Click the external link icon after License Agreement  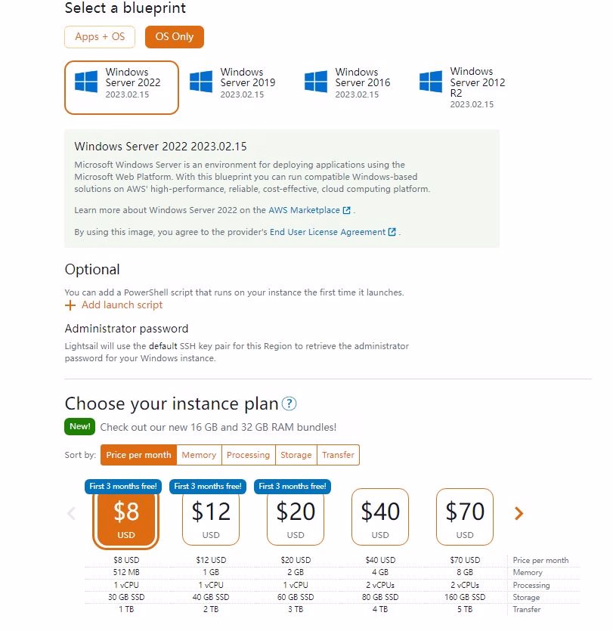[x=392, y=232]
